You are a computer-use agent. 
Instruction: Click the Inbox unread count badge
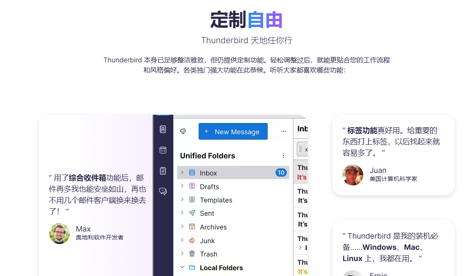pyautogui.click(x=281, y=172)
